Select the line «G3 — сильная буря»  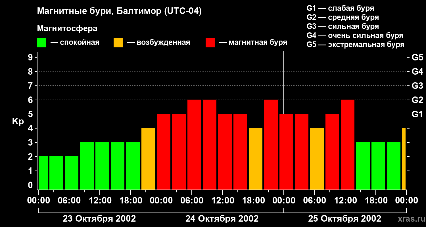[x=343, y=26]
